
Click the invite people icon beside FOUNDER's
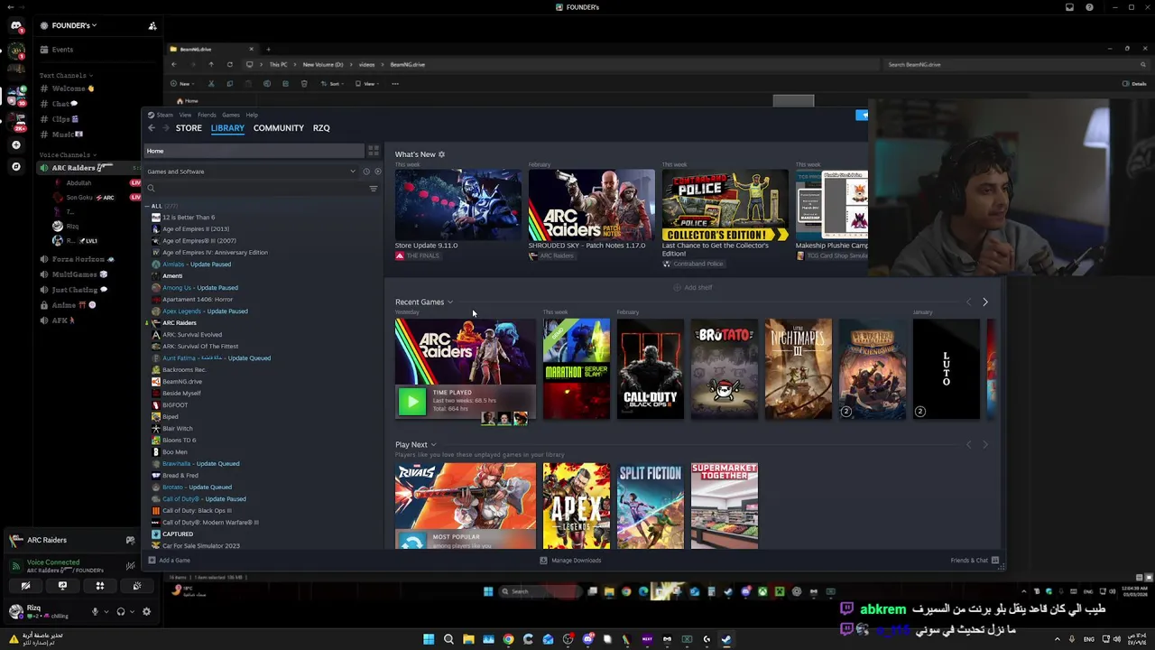152,25
